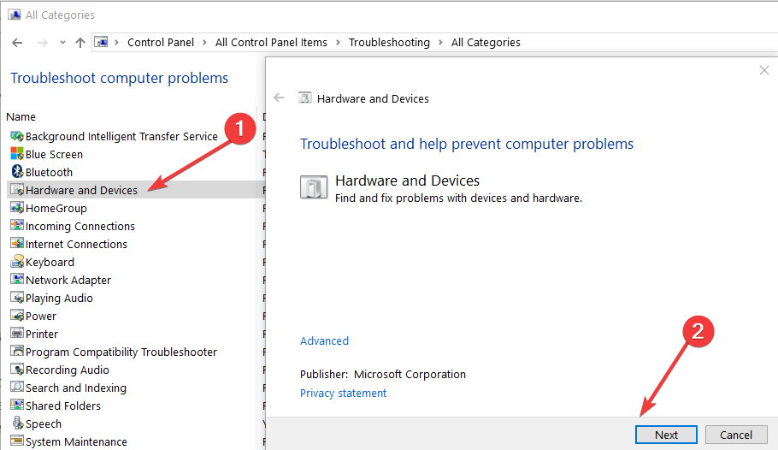The image size is (778, 450).
Task: Click the Blue Screen troubleshooter icon
Action: (17, 154)
